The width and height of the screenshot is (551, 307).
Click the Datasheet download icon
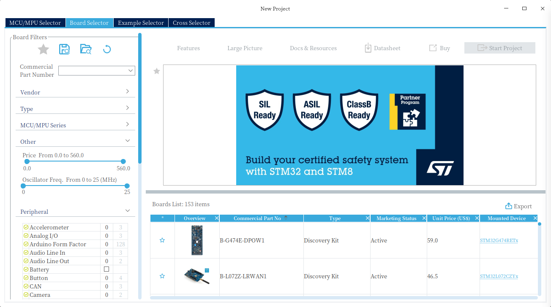[368, 48]
